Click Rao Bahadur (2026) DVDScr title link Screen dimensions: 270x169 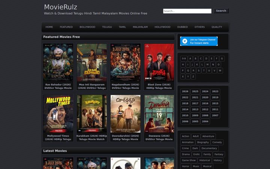coord(58,86)
